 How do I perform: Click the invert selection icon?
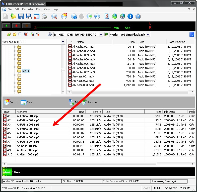click(32, 34)
